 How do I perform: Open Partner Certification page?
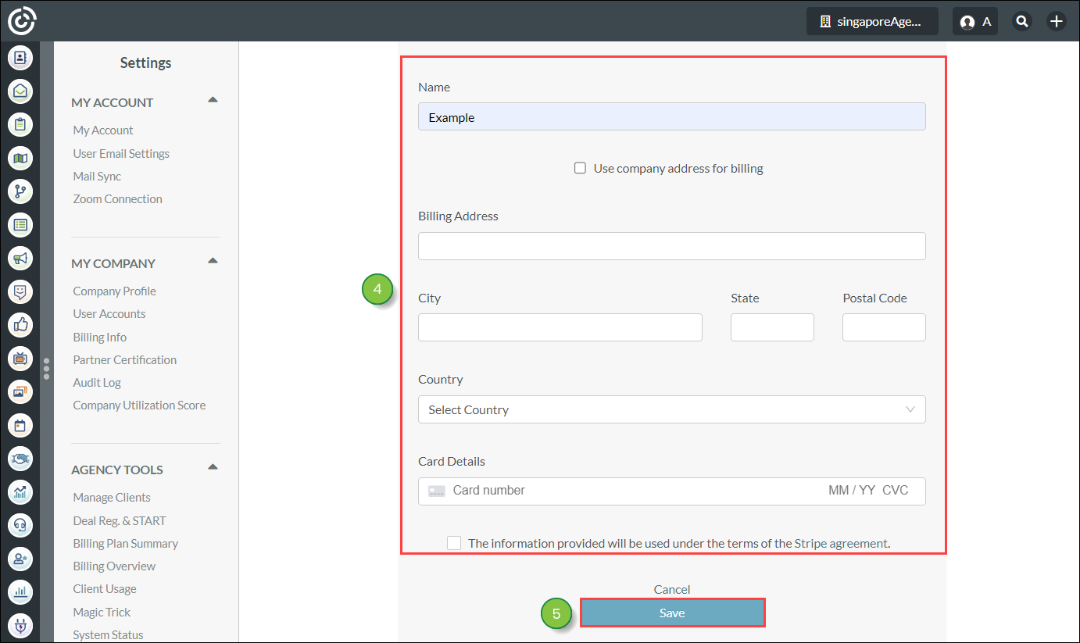(x=125, y=360)
